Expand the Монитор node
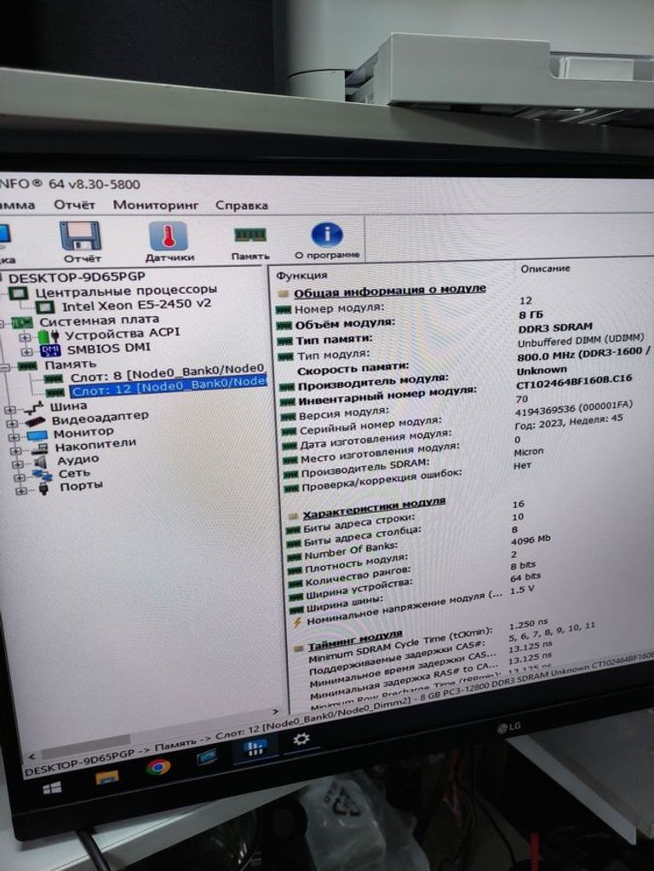The image size is (654, 871). coord(14,437)
